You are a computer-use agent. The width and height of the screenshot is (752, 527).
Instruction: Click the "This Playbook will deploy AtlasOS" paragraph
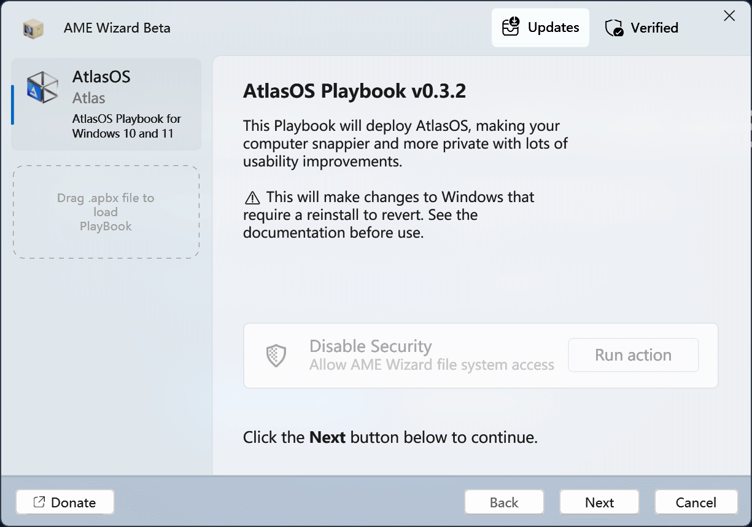coord(405,144)
